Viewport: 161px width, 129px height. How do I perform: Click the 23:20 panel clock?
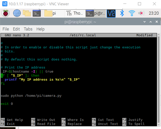[x=154, y=13]
